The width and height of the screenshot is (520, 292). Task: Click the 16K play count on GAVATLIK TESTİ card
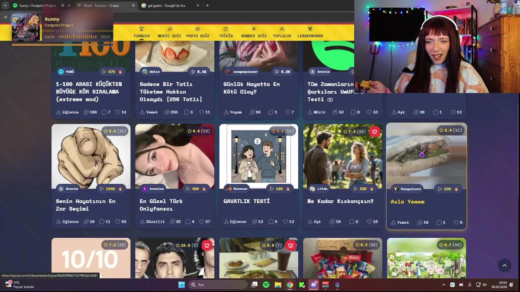click(x=279, y=189)
